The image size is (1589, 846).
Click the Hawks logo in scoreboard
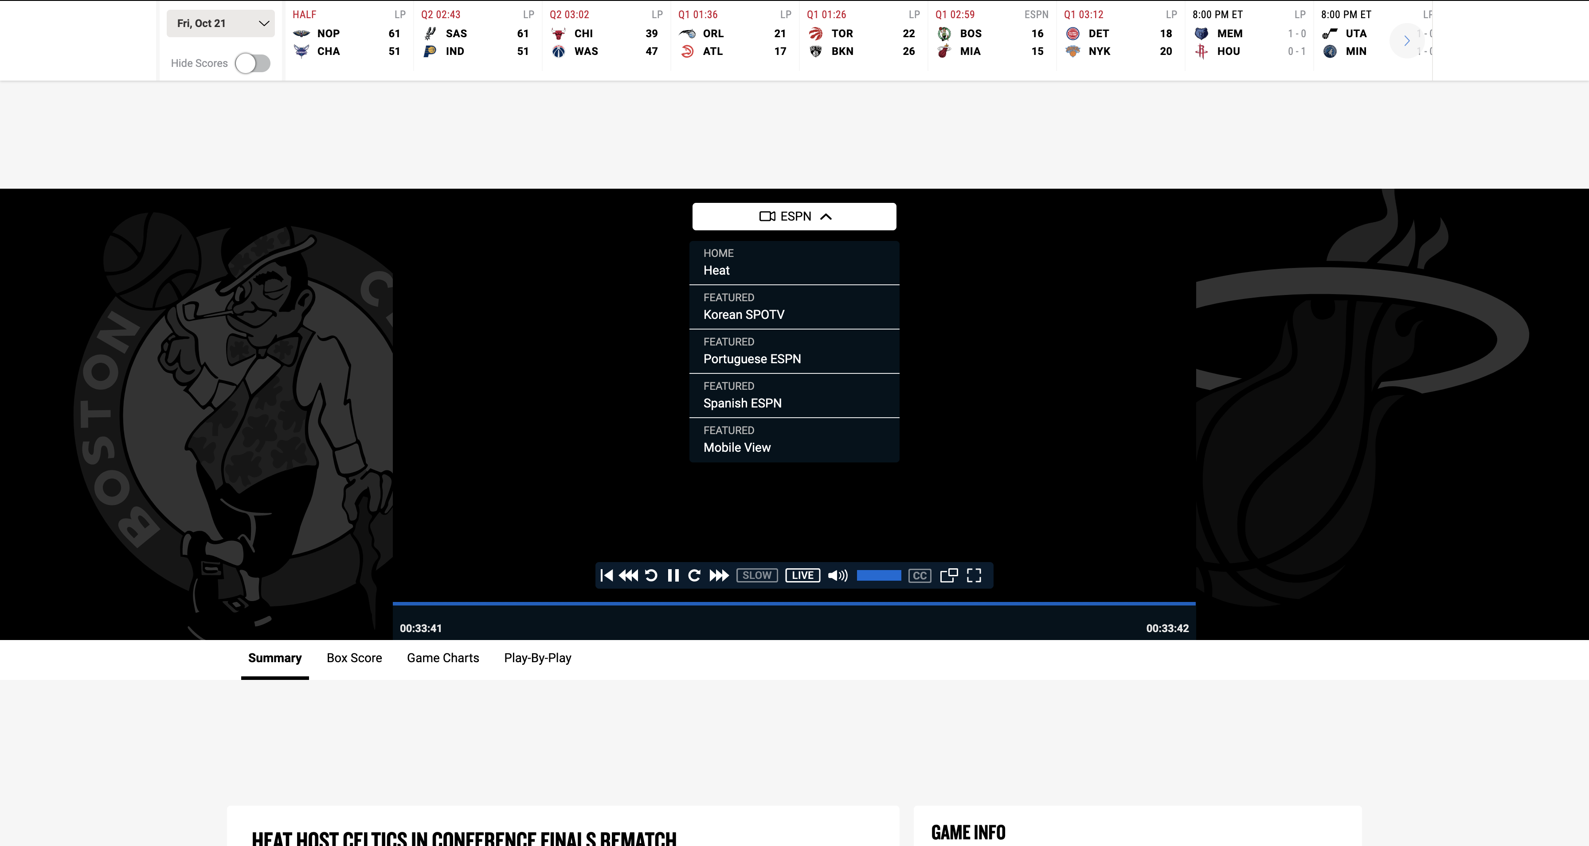click(x=687, y=51)
